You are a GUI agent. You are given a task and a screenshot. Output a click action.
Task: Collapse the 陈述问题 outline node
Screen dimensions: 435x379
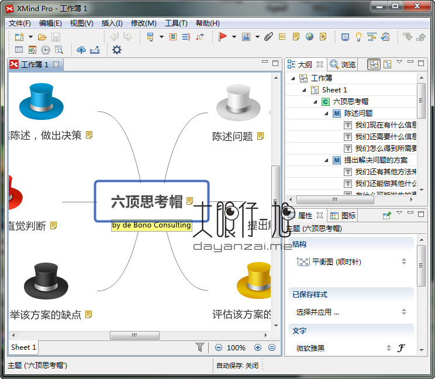click(326, 113)
